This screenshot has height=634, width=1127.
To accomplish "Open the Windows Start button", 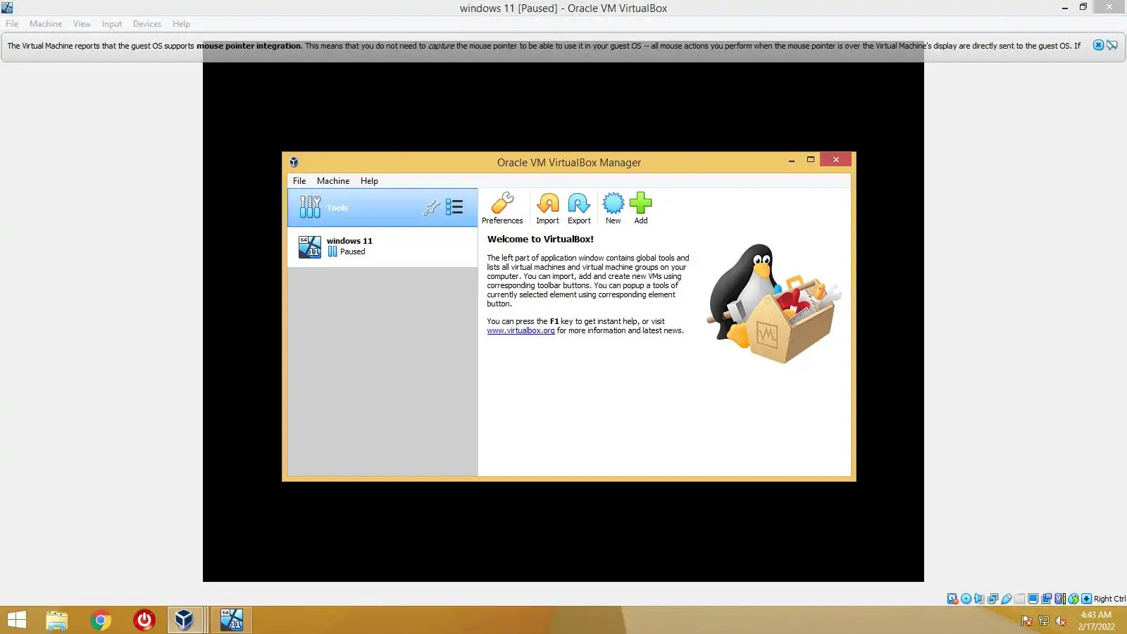I will [16, 620].
